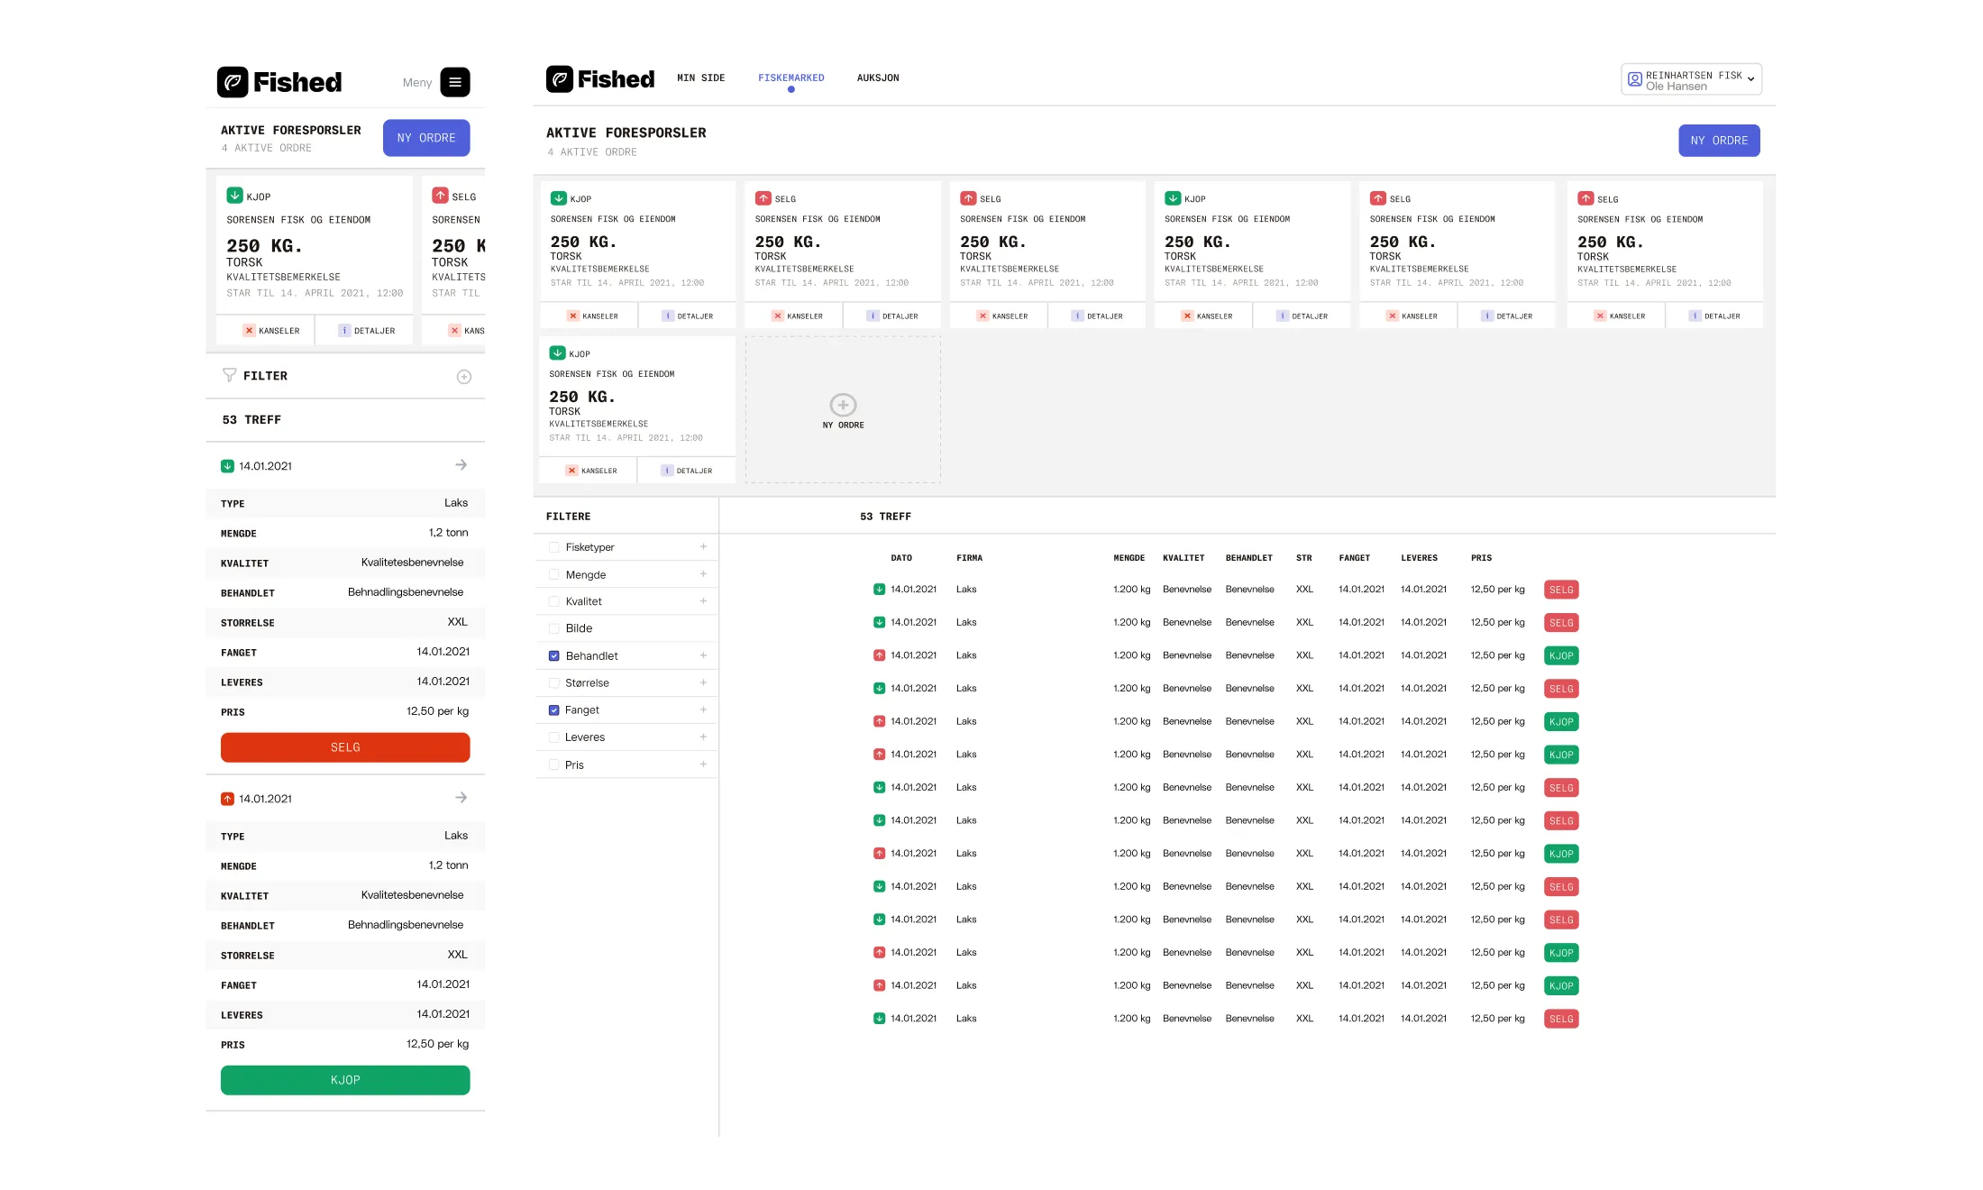The width and height of the screenshot is (1983, 1190).
Task: Click the desktop NY ORDRE button
Action: click(1718, 141)
